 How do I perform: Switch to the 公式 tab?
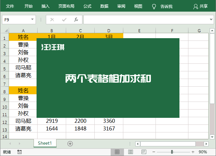[87, 6]
